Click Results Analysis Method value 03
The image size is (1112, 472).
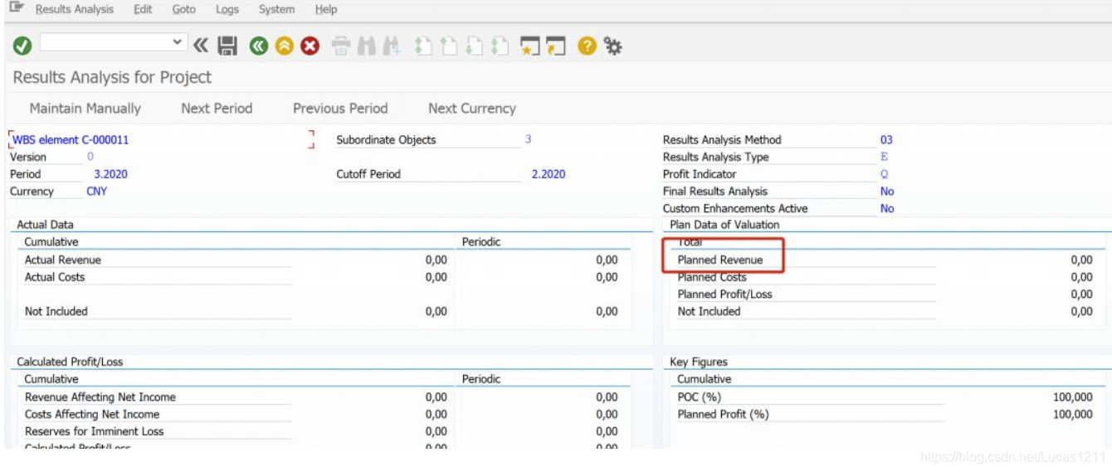886,139
